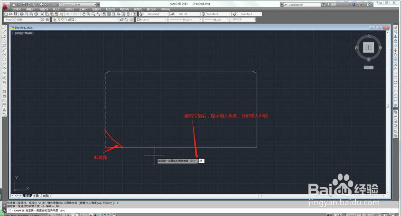This screenshot has width=401, height=216.
Task: Click the 北 (north) label on ViewCube
Action: pyautogui.click(x=369, y=36)
